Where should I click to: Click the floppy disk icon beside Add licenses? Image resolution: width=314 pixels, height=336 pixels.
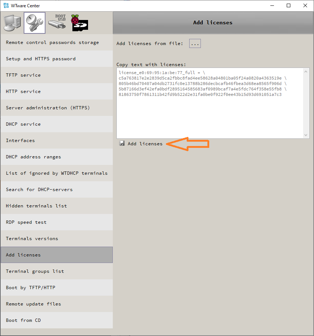(x=122, y=143)
